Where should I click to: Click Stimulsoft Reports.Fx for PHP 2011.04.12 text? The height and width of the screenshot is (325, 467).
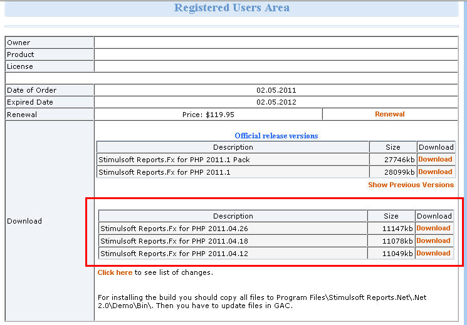174,254
